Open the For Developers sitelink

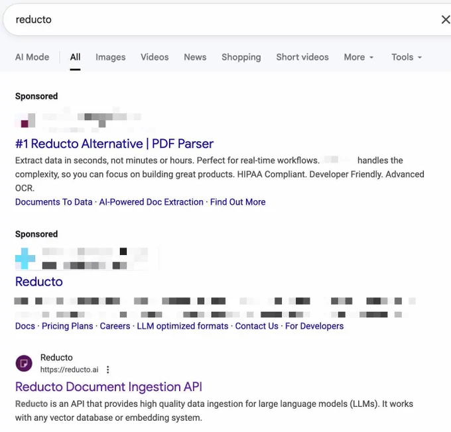[x=314, y=326]
